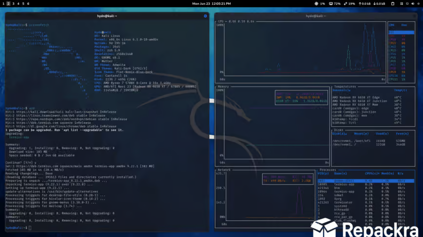The height and width of the screenshot is (237, 423).
Task: Click the memory 72% indicator icon
Action: click(x=331, y=4)
